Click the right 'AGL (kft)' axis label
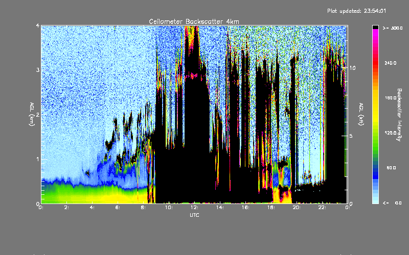 click(361, 114)
